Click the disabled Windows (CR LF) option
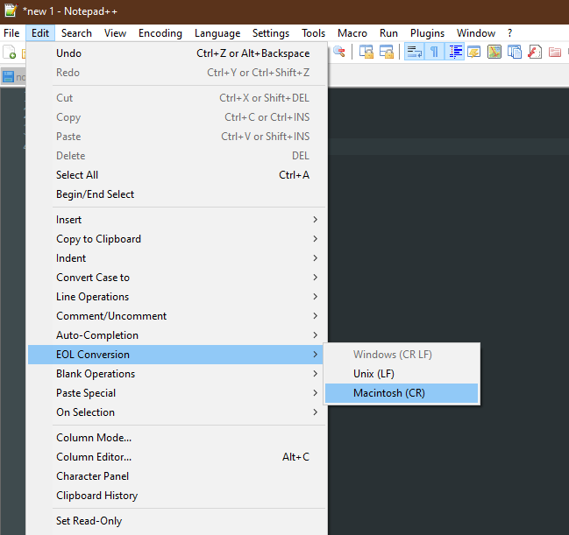 402,355
